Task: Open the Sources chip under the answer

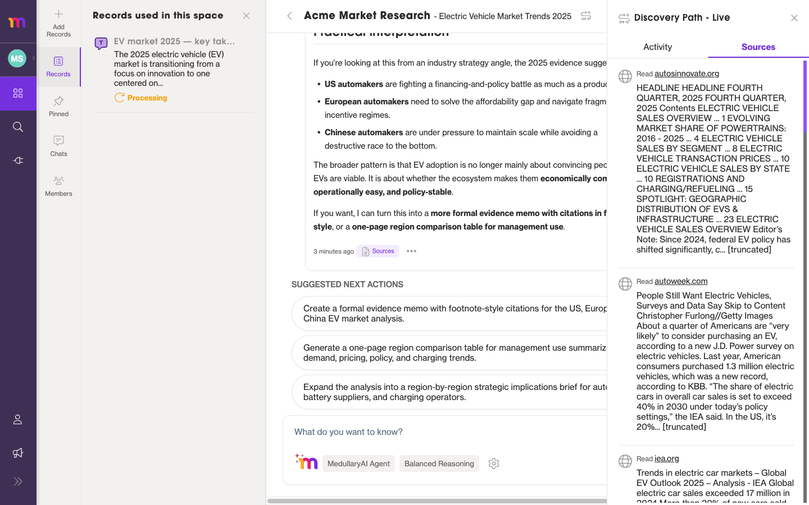Action: [378, 251]
